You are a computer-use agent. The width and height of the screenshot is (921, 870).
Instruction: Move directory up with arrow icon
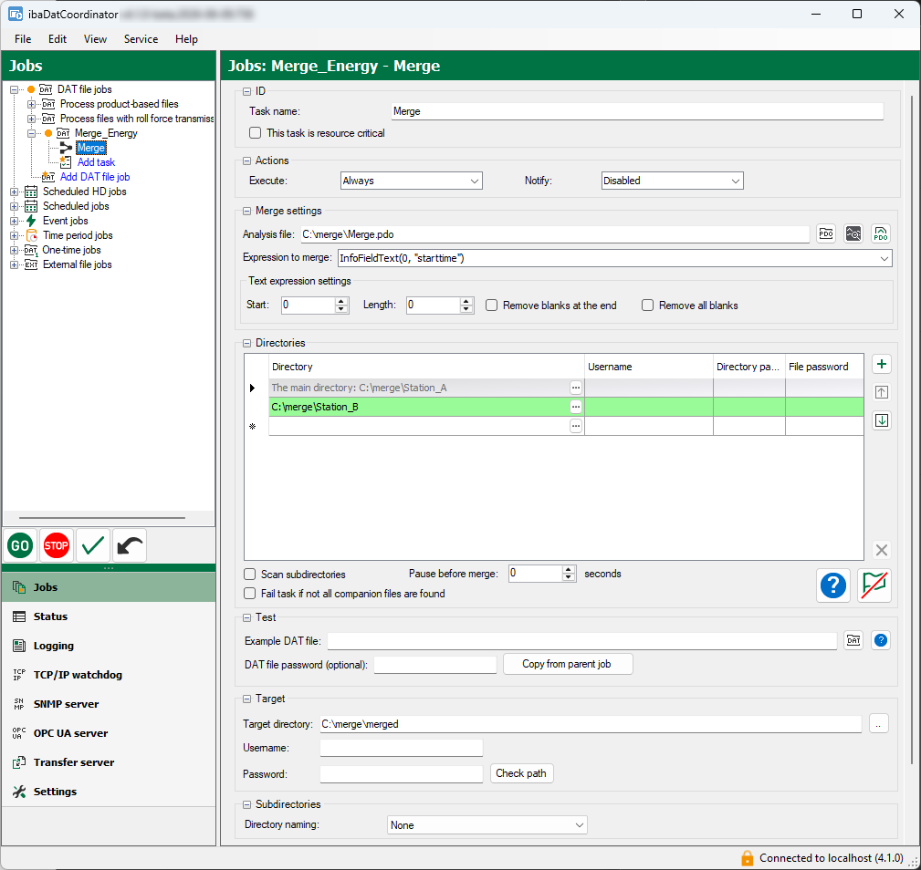pyautogui.click(x=881, y=392)
